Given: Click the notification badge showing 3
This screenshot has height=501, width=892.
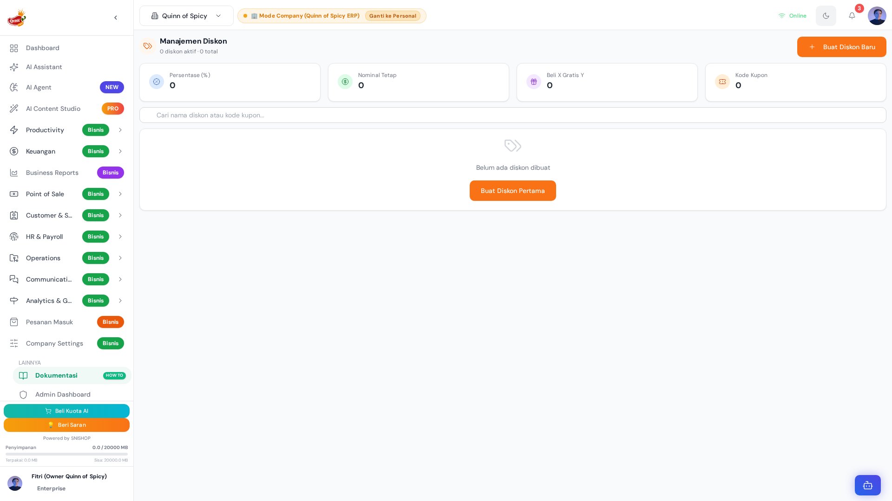Looking at the screenshot, I should point(859,8).
